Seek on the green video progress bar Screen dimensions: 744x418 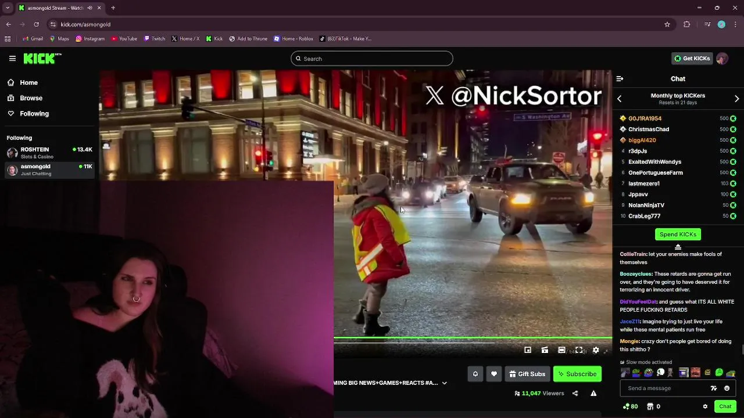(x=473, y=338)
